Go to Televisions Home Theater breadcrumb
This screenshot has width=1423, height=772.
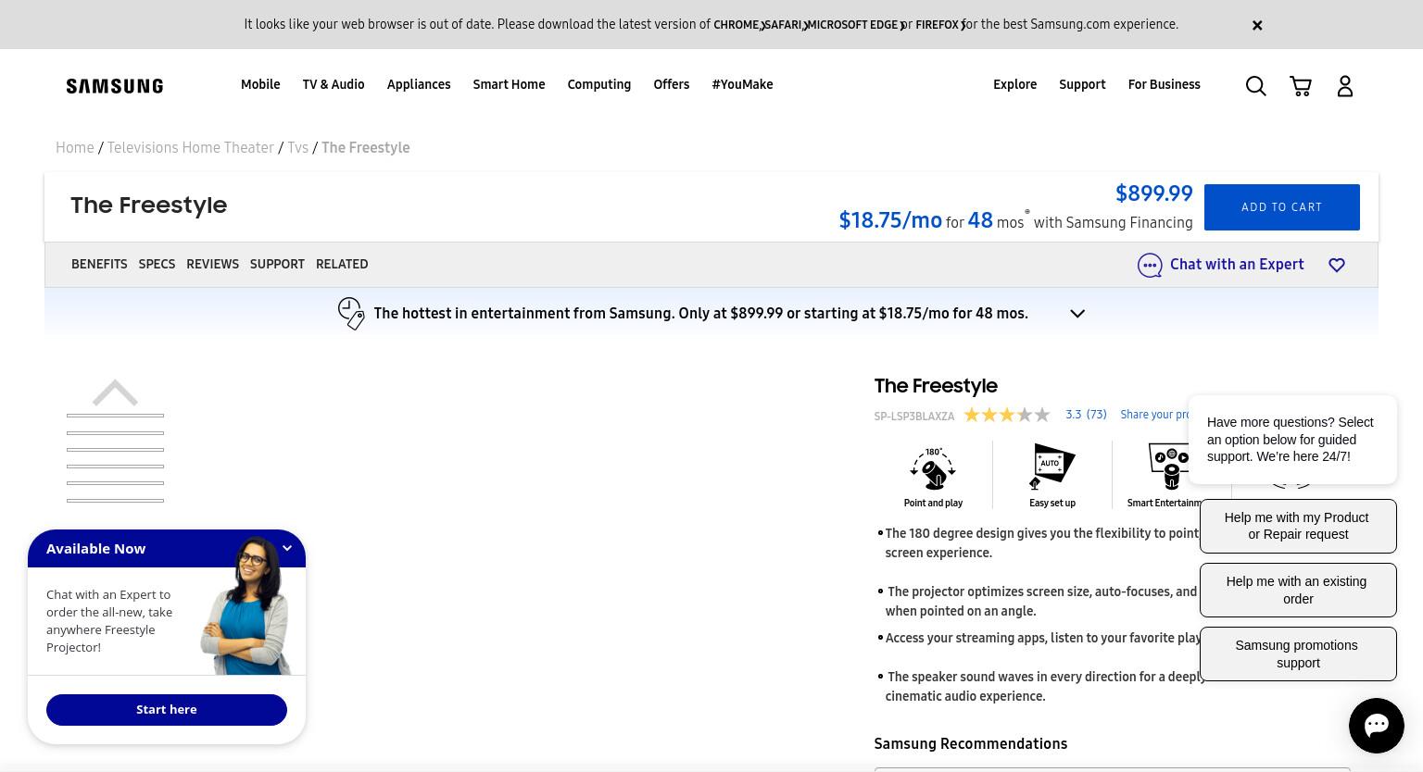[191, 148]
